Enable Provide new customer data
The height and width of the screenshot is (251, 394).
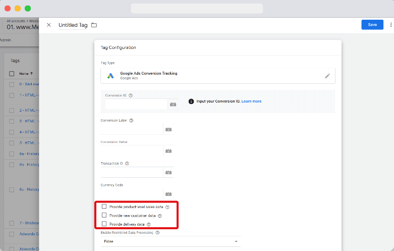(x=104, y=215)
